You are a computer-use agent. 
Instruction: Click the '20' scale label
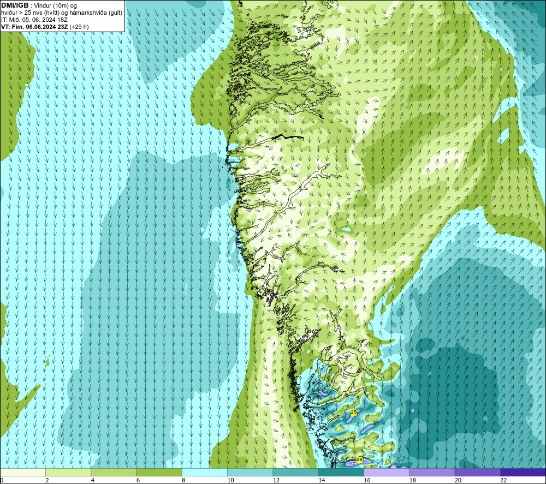(x=458, y=480)
